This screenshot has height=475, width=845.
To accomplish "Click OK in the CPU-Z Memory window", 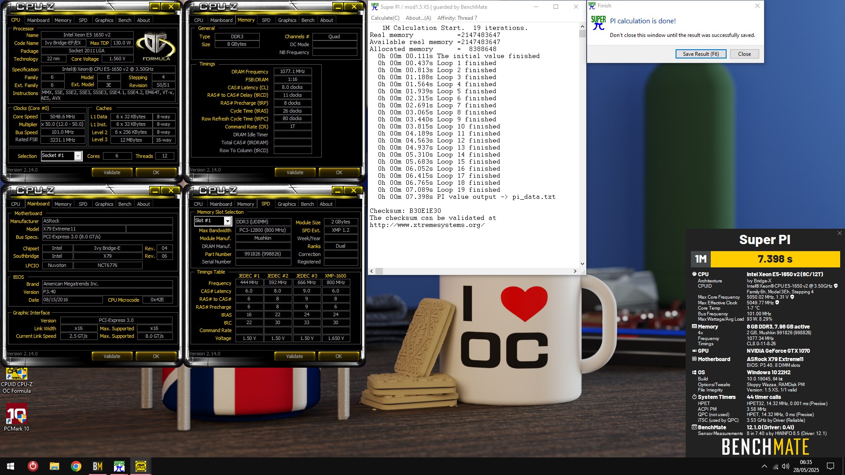I will click(x=339, y=172).
